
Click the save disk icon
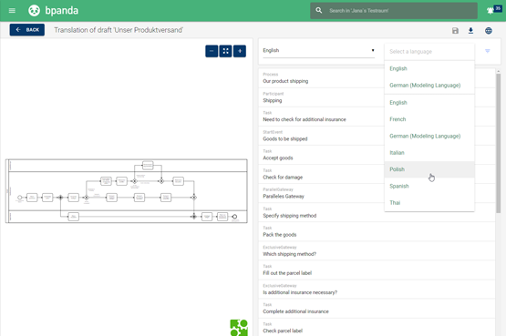coord(455,31)
